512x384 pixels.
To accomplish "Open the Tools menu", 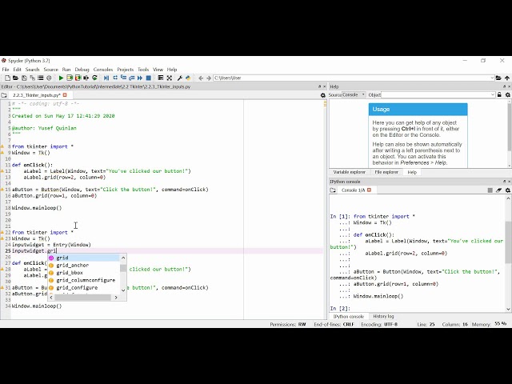I will (x=143, y=70).
